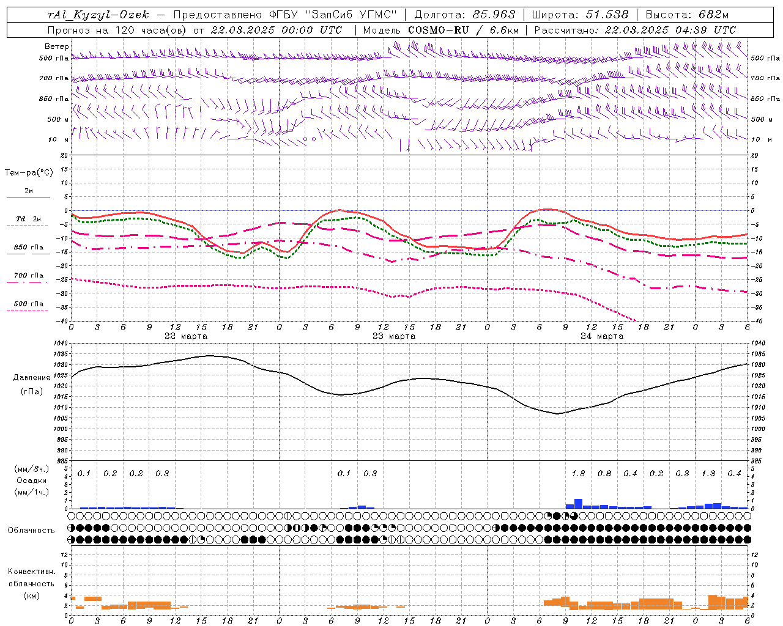Screen dimensions: 783x626
Task: Select the Долгота: 85.963 header value
Action: point(466,15)
